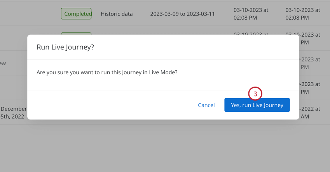Click the green Completed badge in top row
This screenshot has height=172, width=330.
(x=76, y=14)
